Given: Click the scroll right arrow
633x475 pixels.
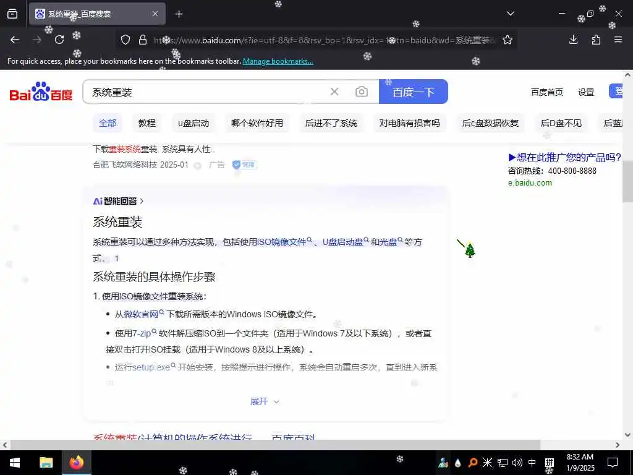Looking at the screenshot, I should [x=618, y=445].
